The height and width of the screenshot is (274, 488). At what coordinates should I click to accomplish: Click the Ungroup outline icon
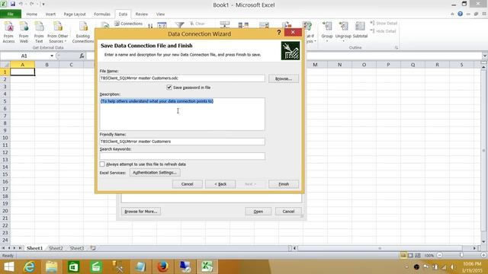(343, 32)
